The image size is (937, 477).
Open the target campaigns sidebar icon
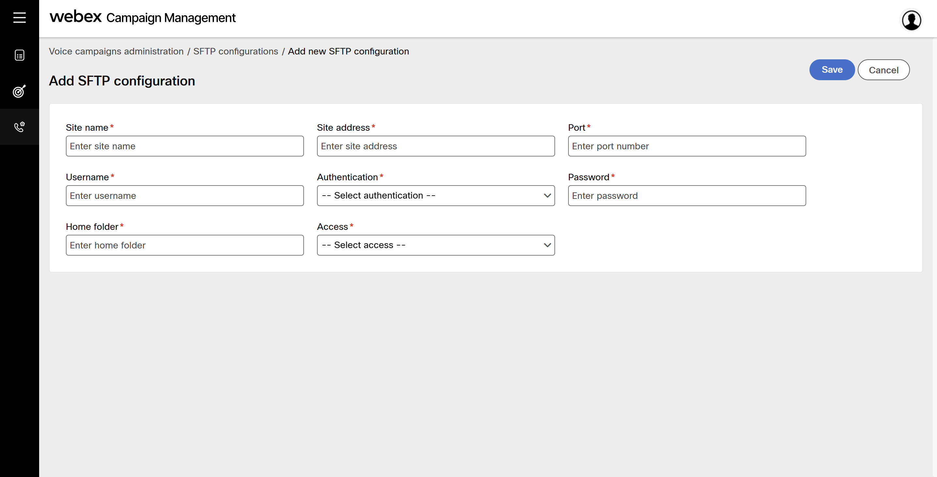[x=19, y=91]
